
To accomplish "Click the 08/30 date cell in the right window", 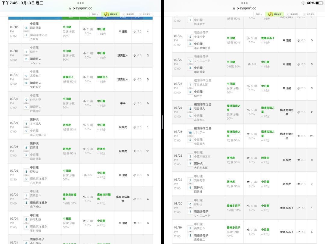I will point(178,40).
